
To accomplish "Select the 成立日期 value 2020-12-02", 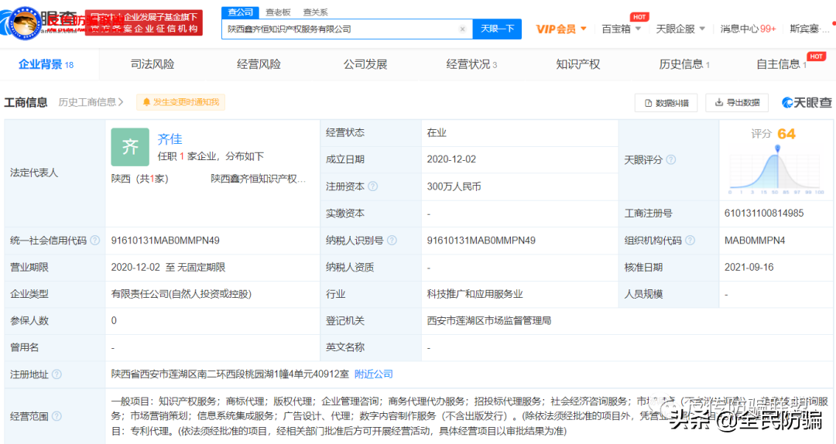I will click(x=451, y=159).
